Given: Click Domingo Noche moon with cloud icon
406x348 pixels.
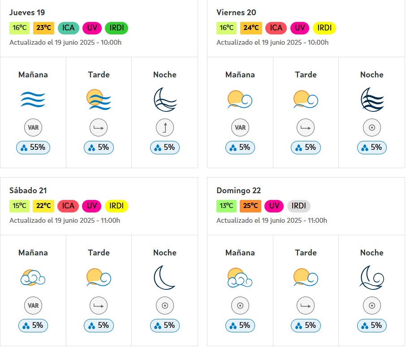Looking at the screenshot, I should point(372,277).
